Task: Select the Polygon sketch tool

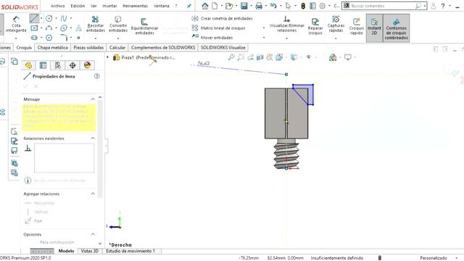Action: tap(49, 38)
